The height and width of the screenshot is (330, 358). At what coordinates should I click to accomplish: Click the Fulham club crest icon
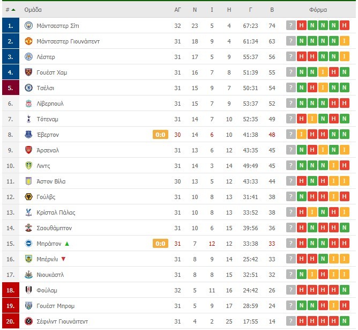[28, 290]
